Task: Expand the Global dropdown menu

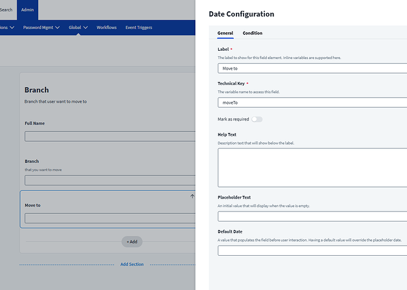Action: click(x=78, y=28)
